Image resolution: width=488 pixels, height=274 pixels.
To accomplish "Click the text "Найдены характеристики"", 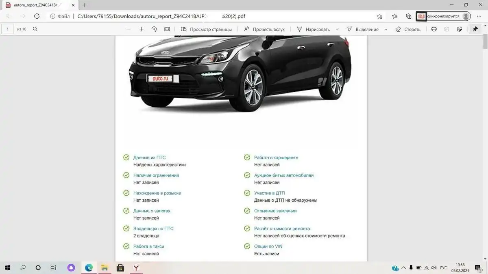I will point(159,165).
